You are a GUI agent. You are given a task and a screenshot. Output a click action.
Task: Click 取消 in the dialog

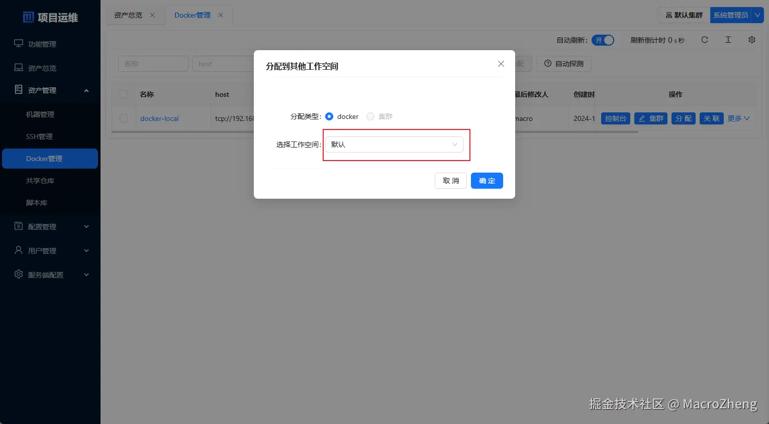coord(451,181)
